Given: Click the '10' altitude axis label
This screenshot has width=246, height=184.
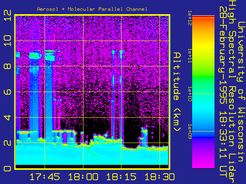Looking at the screenshot, I should pyautogui.click(x=7, y=41).
